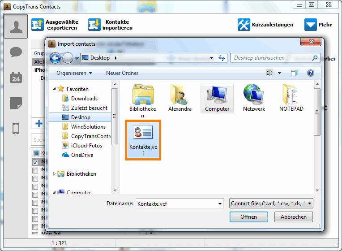Select the NOTEPAD folder
The image size is (342, 251).
click(291, 98)
